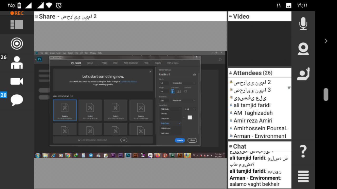Tap the video camera icon in left sidebar
The height and width of the screenshot is (189, 337).
[x=17, y=81]
